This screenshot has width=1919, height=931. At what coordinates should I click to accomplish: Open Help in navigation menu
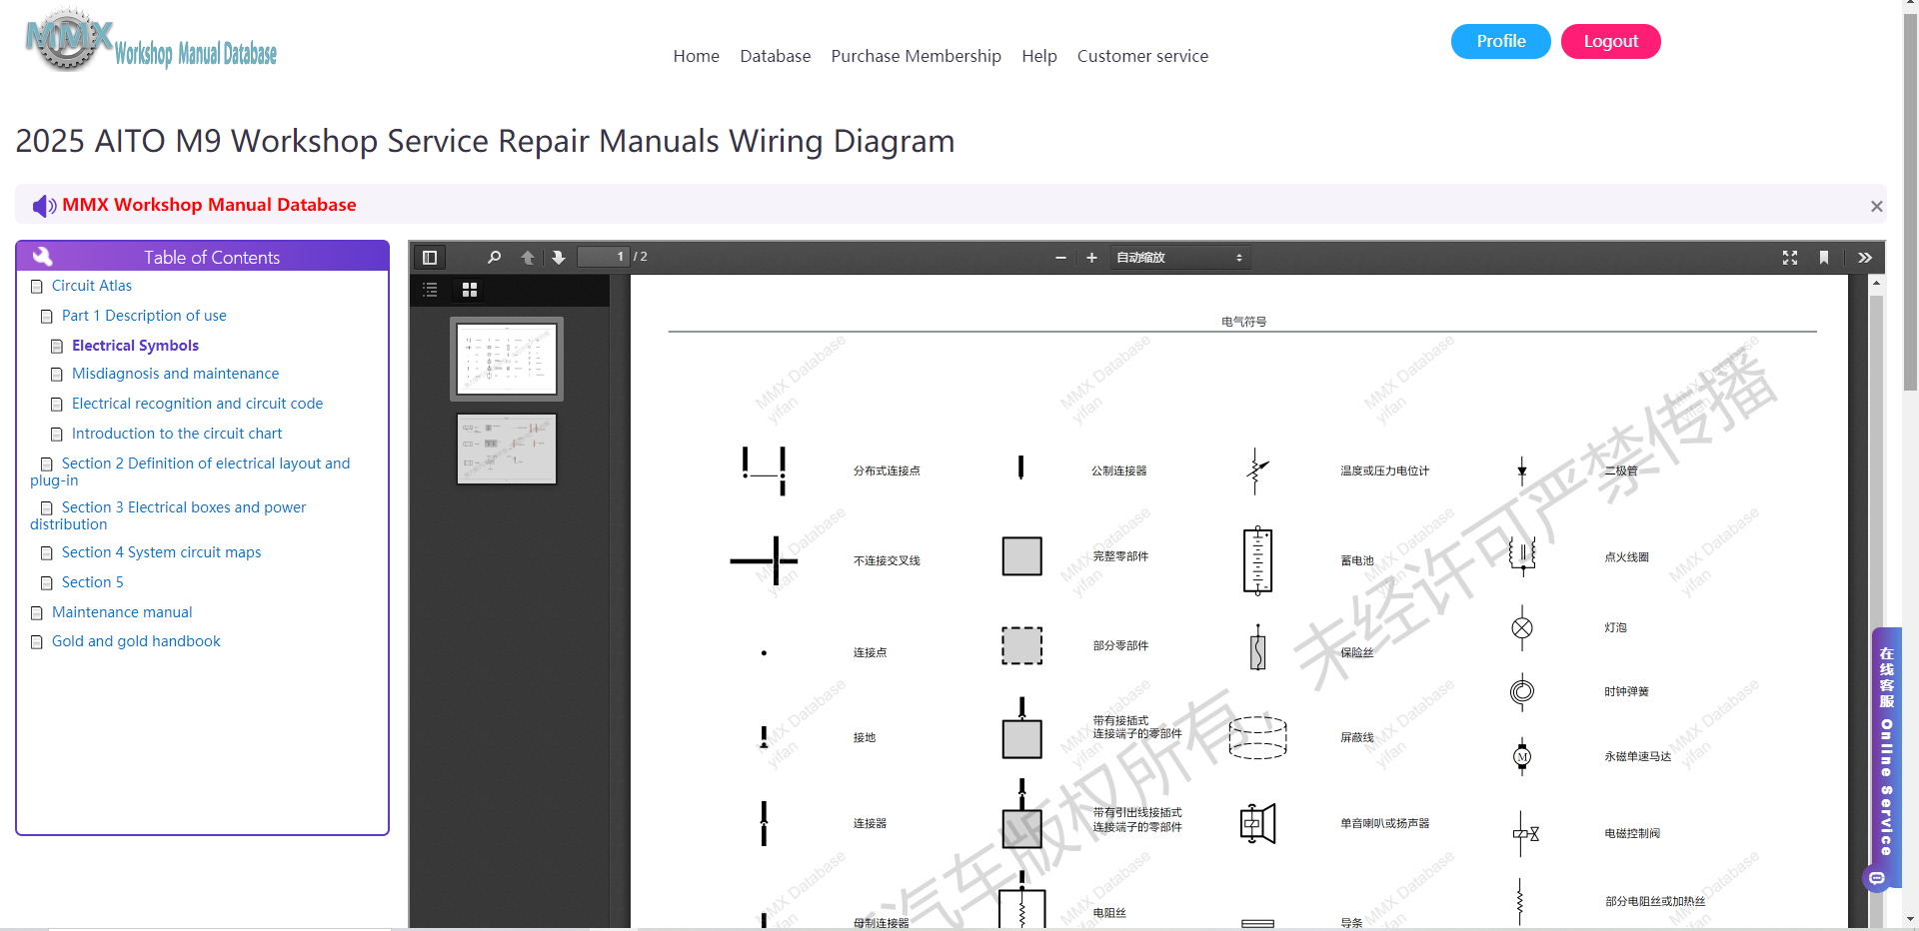[1038, 56]
